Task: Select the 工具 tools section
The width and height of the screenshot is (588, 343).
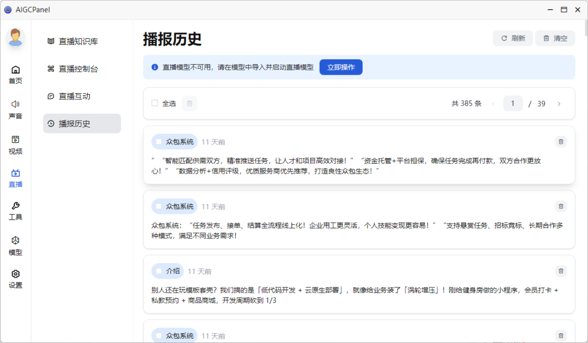Action: [x=15, y=211]
